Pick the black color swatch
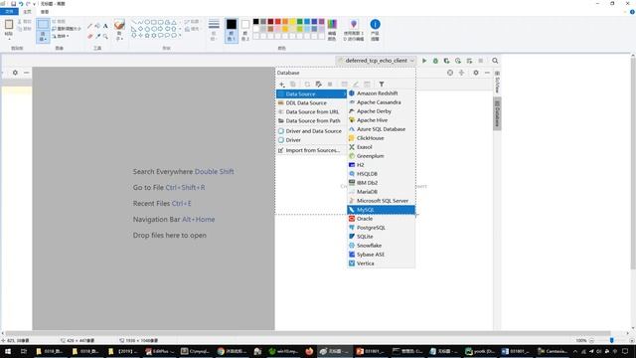The image size is (636, 358). 256,22
